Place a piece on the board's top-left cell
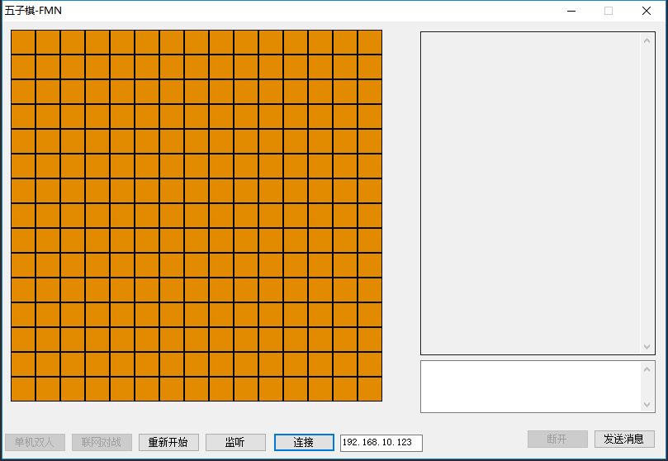Viewport: 668px width, 461px height. pos(23,42)
